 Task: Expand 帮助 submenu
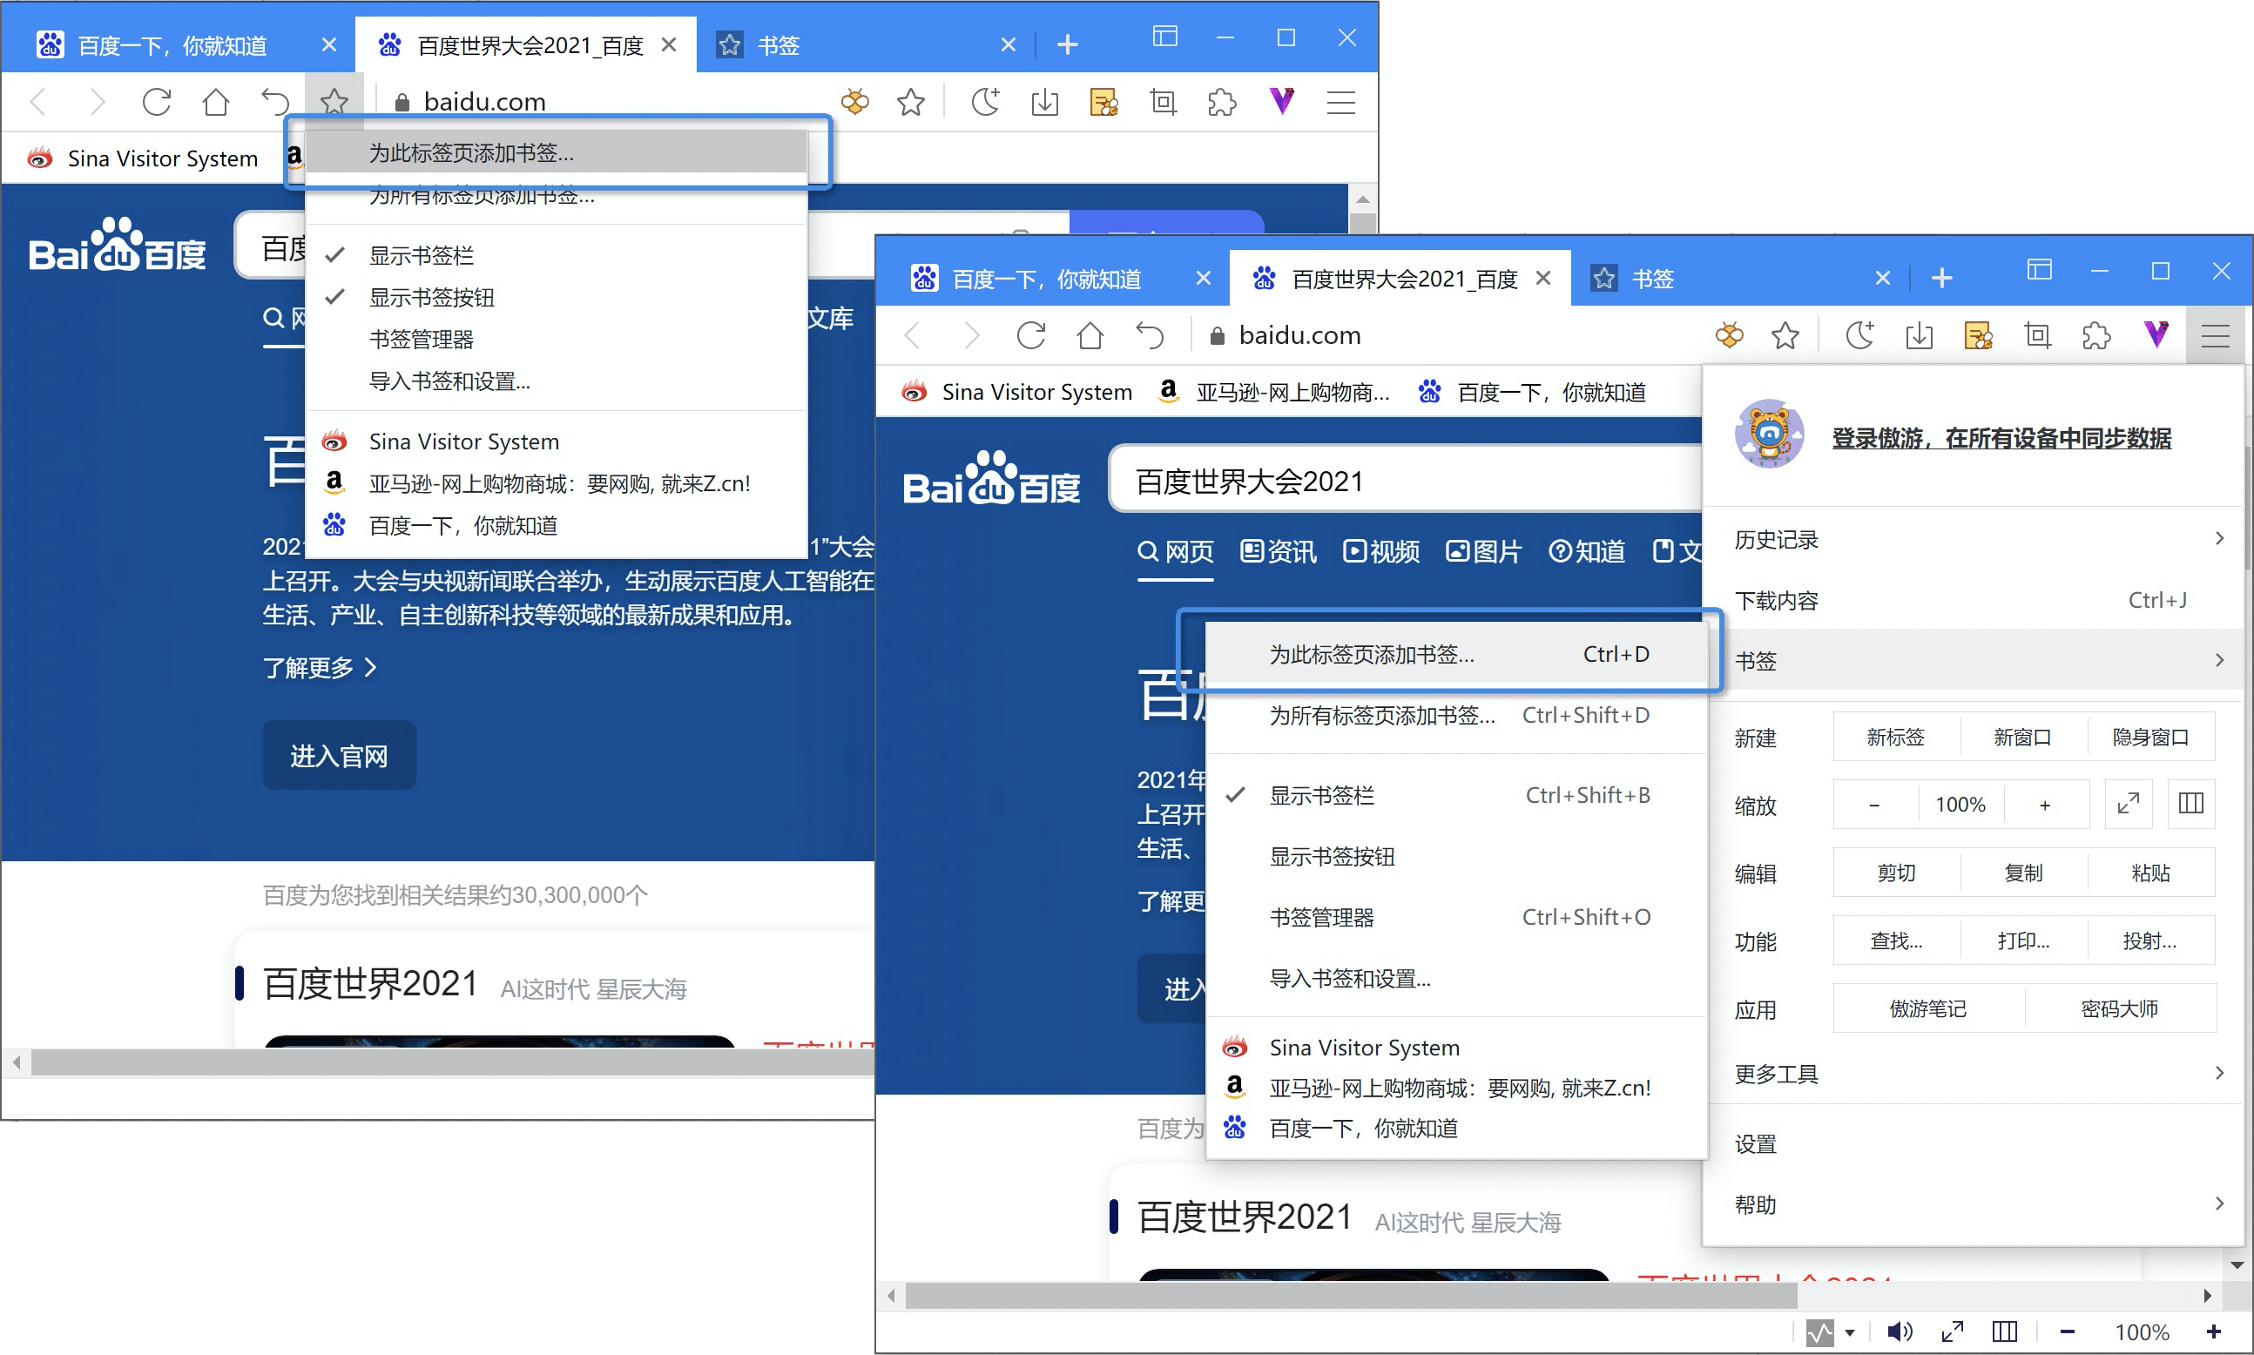tap(1973, 1203)
